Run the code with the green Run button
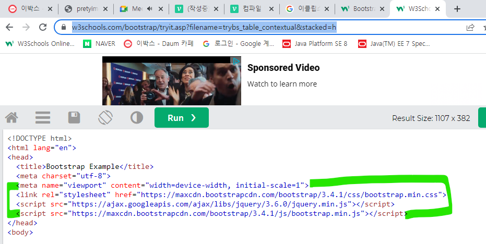Screen dimensions: 486x244 click(x=182, y=118)
